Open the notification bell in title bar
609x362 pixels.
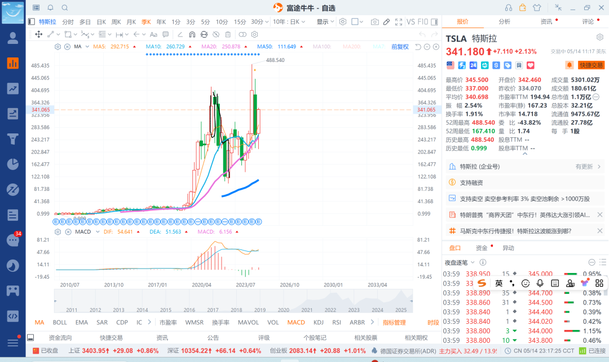[51, 8]
